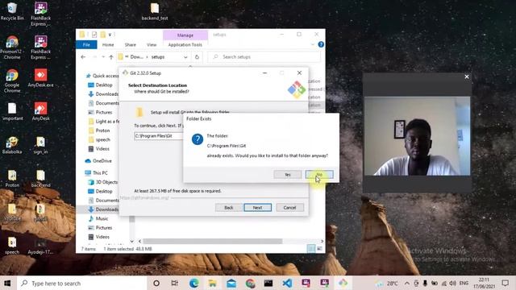516x290 pixels.
Task: Select OneDrive in navigation pane
Action: [98, 161]
